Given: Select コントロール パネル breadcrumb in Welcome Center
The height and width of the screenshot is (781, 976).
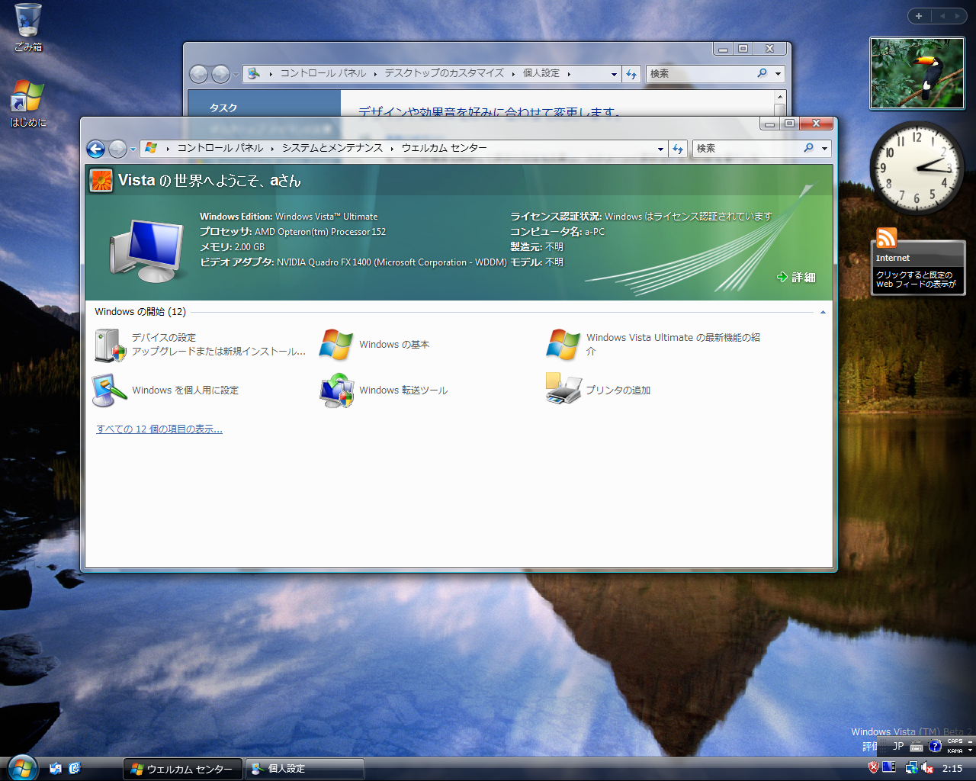Looking at the screenshot, I should click(220, 148).
